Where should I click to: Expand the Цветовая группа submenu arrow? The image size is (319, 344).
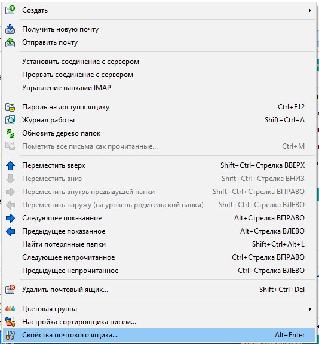[310, 309]
